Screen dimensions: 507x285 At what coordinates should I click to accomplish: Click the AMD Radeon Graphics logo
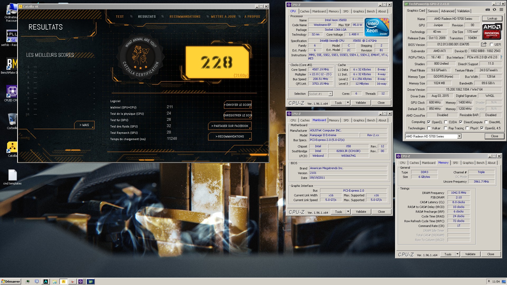tap(492, 31)
